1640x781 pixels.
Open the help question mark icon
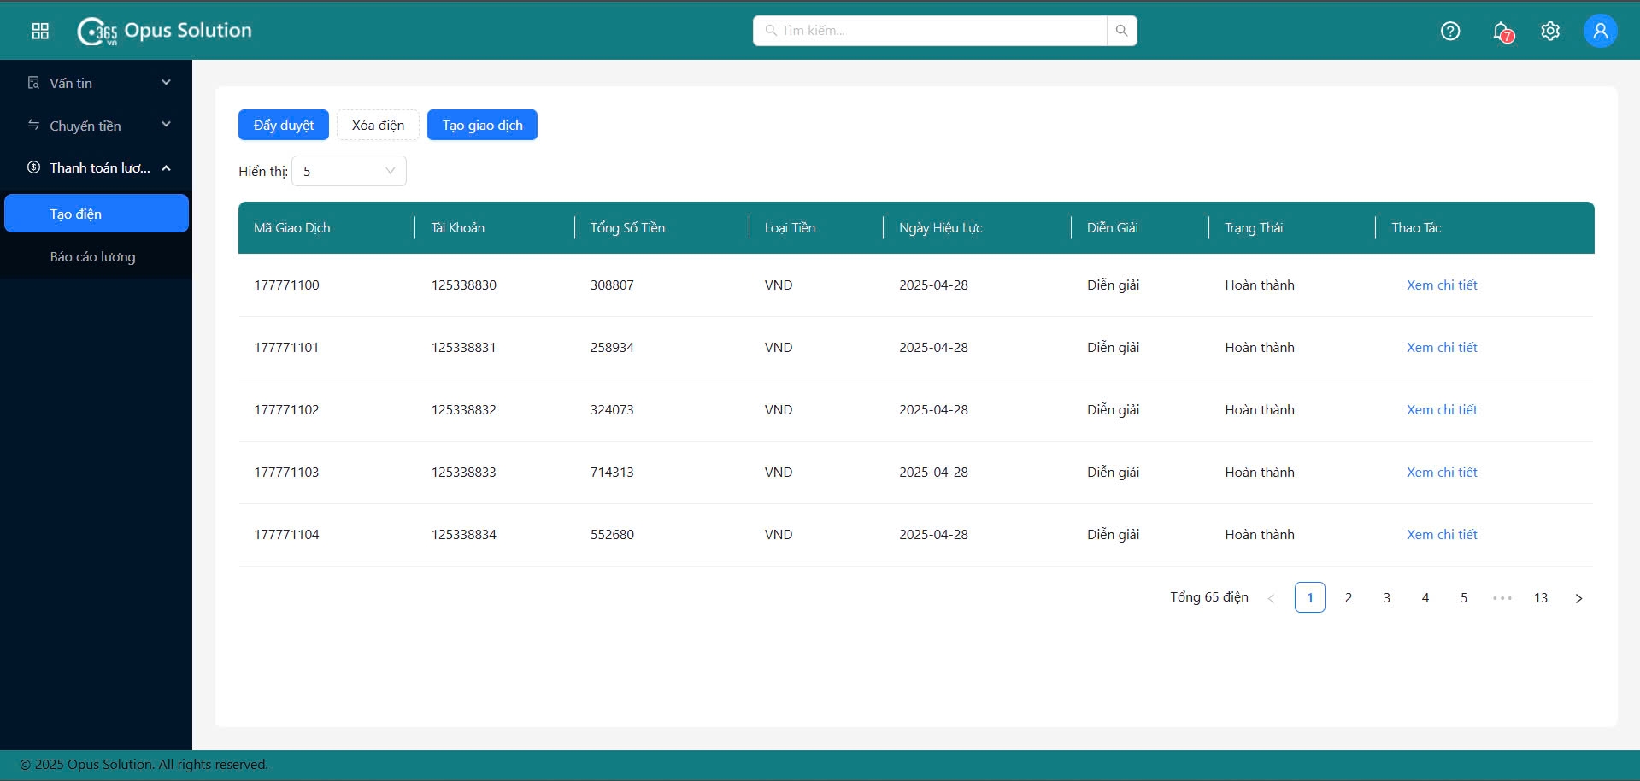(1449, 32)
